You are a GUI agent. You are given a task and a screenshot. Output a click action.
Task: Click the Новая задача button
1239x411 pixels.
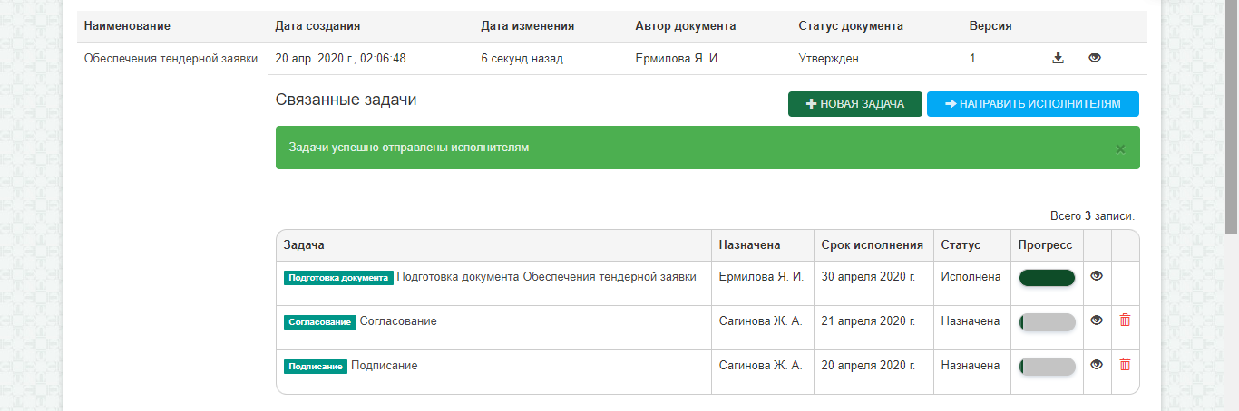(x=854, y=104)
